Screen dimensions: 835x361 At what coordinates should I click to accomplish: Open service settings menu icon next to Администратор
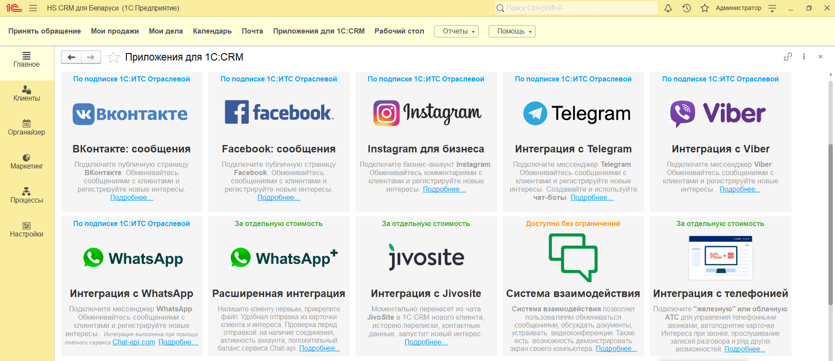tap(772, 8)
